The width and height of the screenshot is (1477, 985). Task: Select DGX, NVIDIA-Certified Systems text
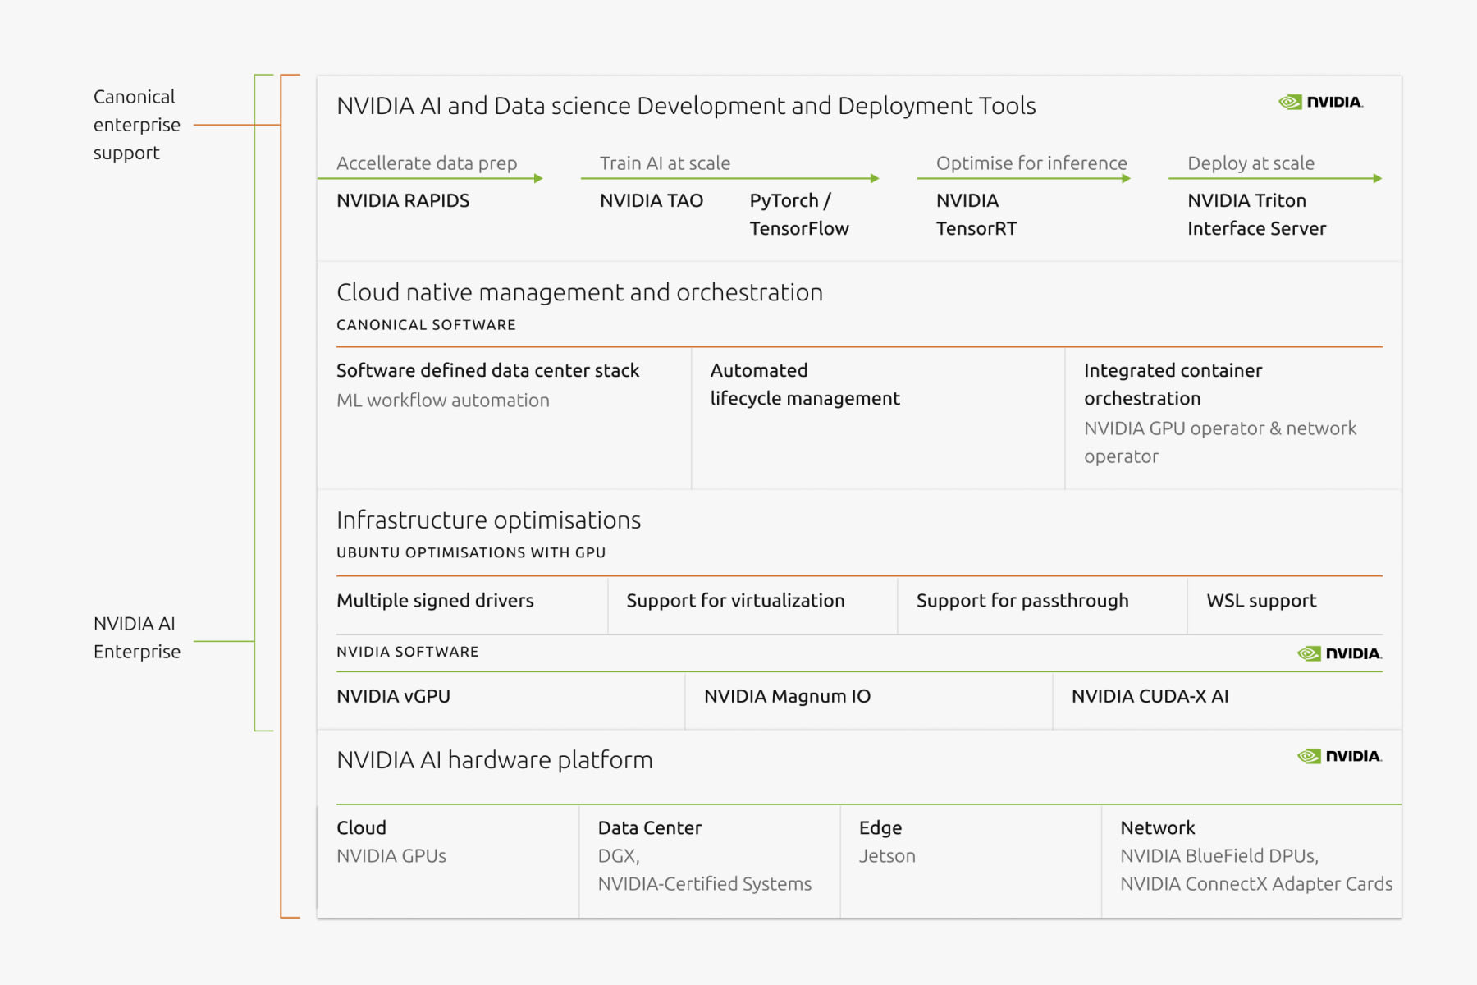(x=705, y=870)
